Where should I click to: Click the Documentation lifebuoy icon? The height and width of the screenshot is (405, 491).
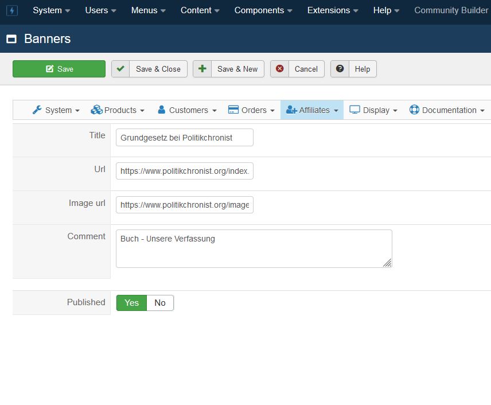[414, 110]
